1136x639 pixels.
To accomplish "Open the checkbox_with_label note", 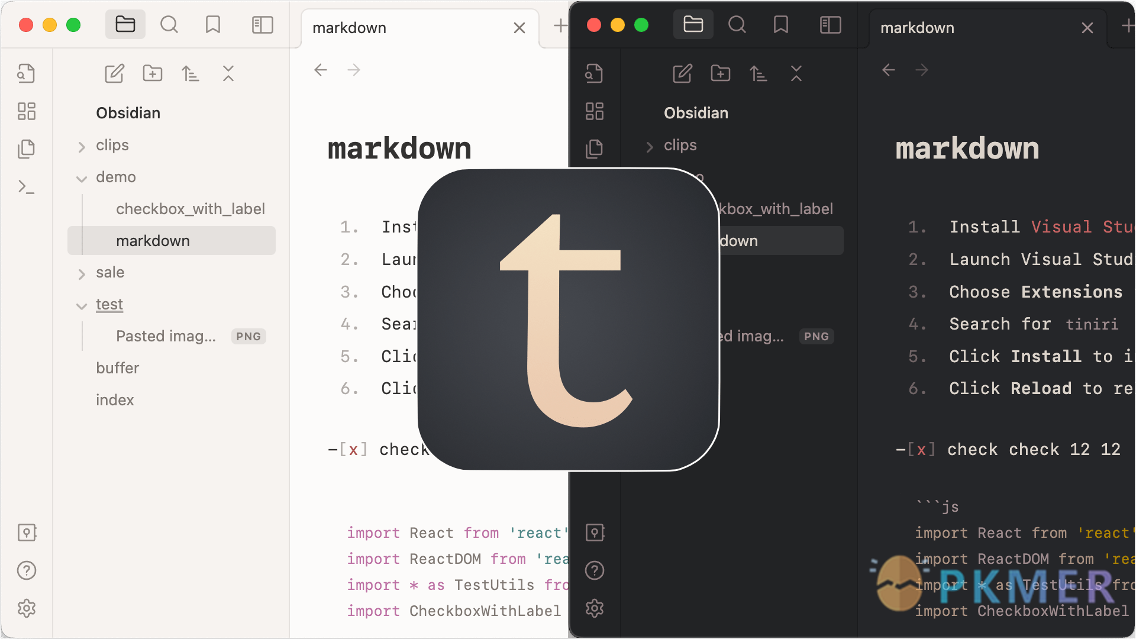I will click(x=190, y=209).
